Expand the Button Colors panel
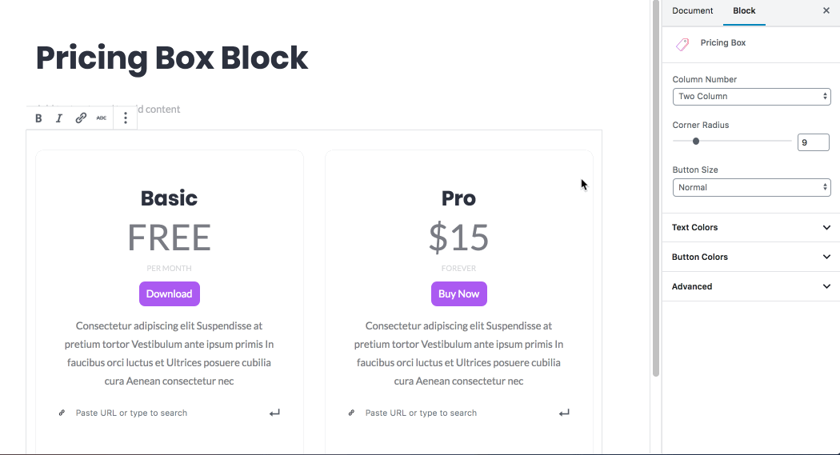This screenshot has width=840, height=455. (x=751, y=257)
